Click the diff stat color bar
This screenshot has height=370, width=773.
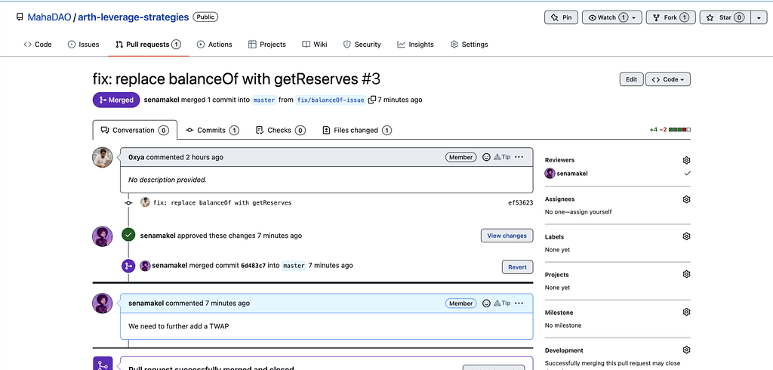click(679, 130)
